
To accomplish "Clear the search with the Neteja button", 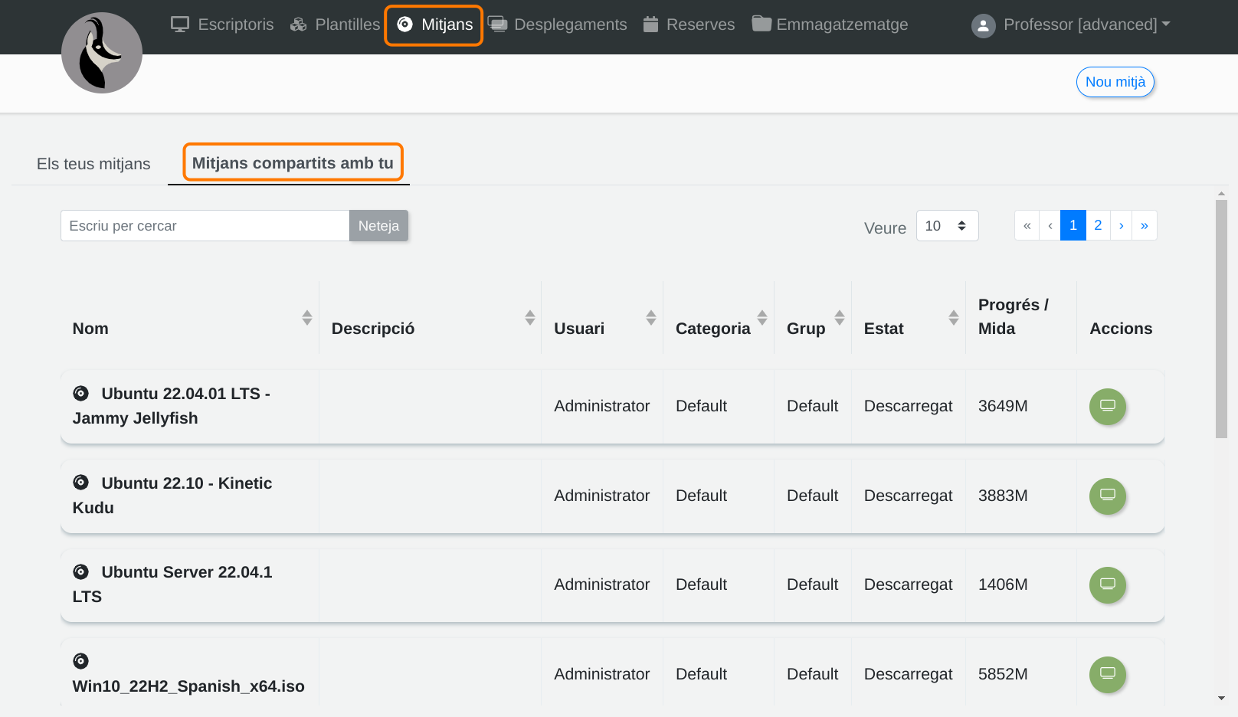I will click(378, 226).
